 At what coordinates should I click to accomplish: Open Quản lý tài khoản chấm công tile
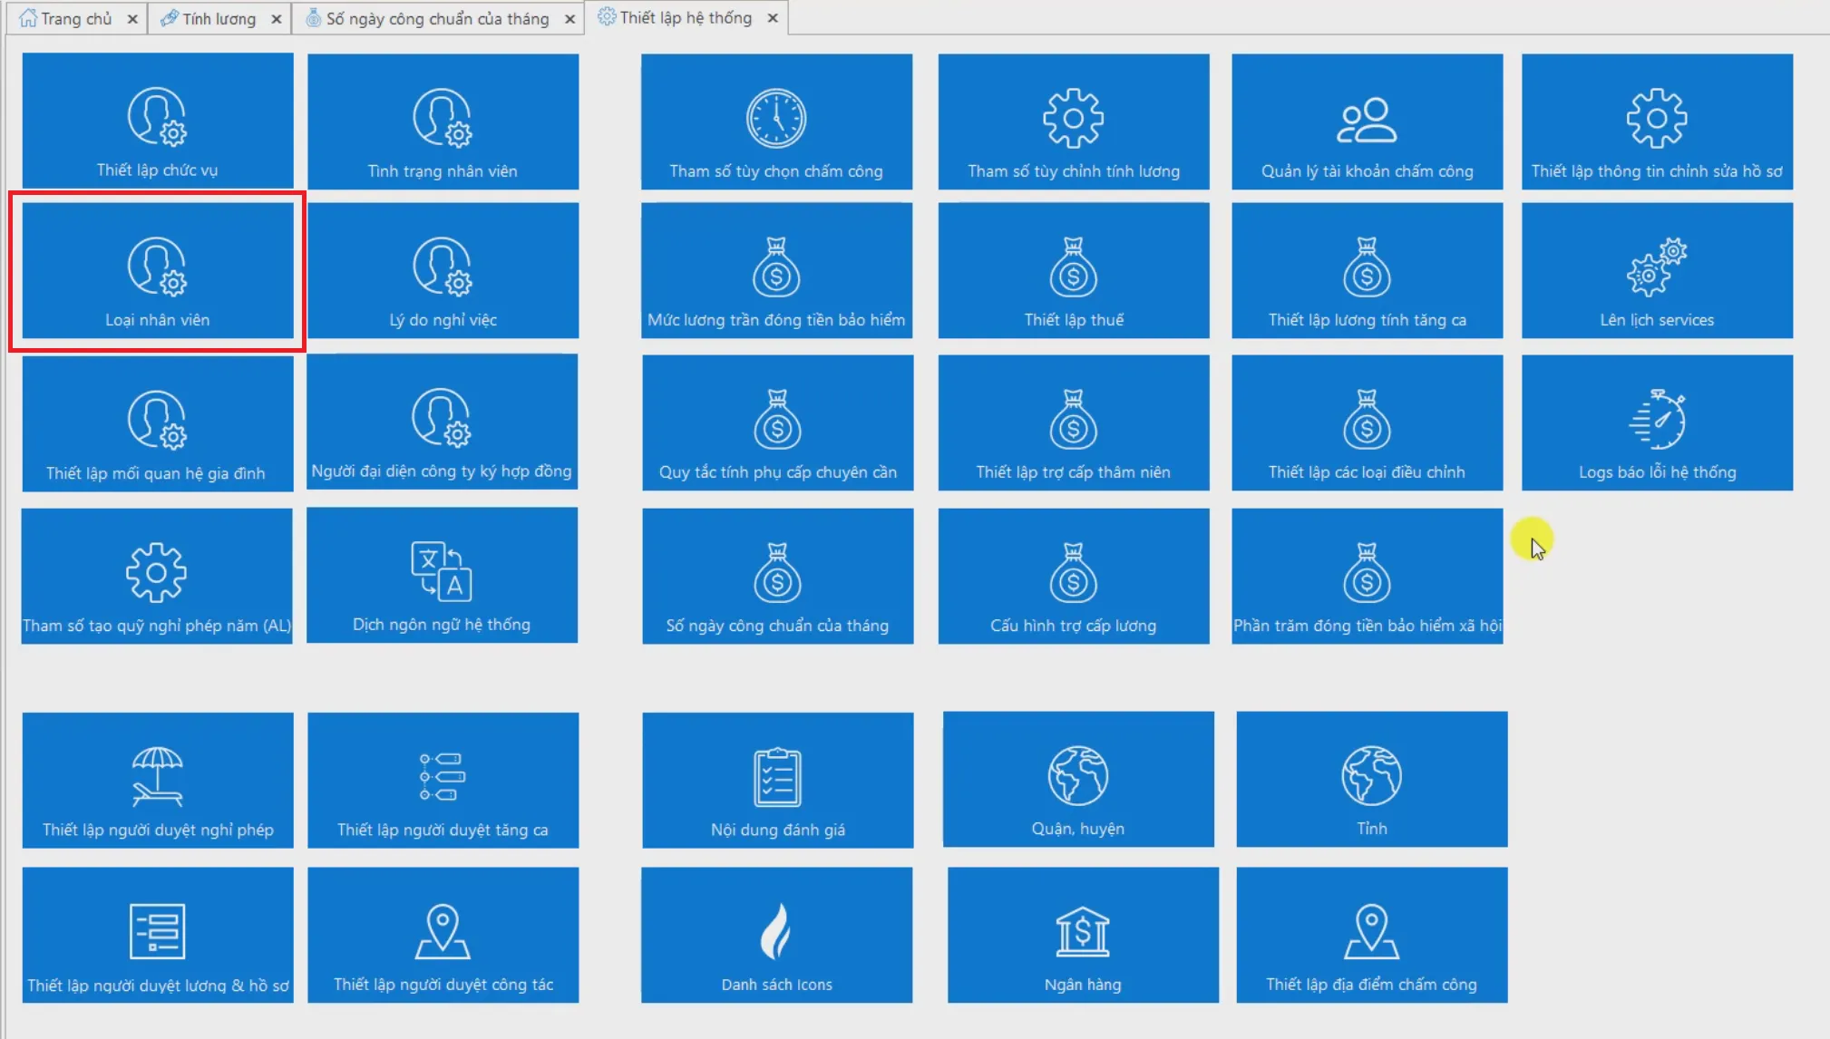(1367, 121)
